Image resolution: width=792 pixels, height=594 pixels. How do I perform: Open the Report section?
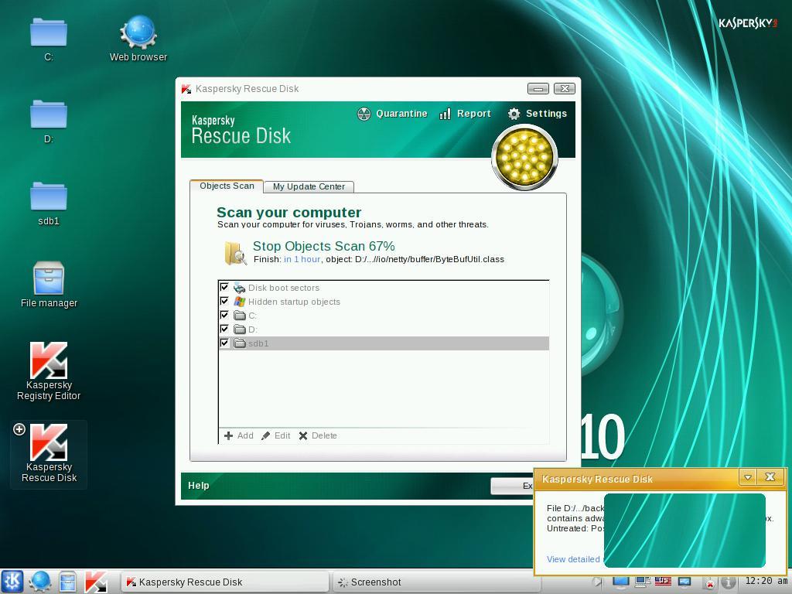tap(465, 114)
